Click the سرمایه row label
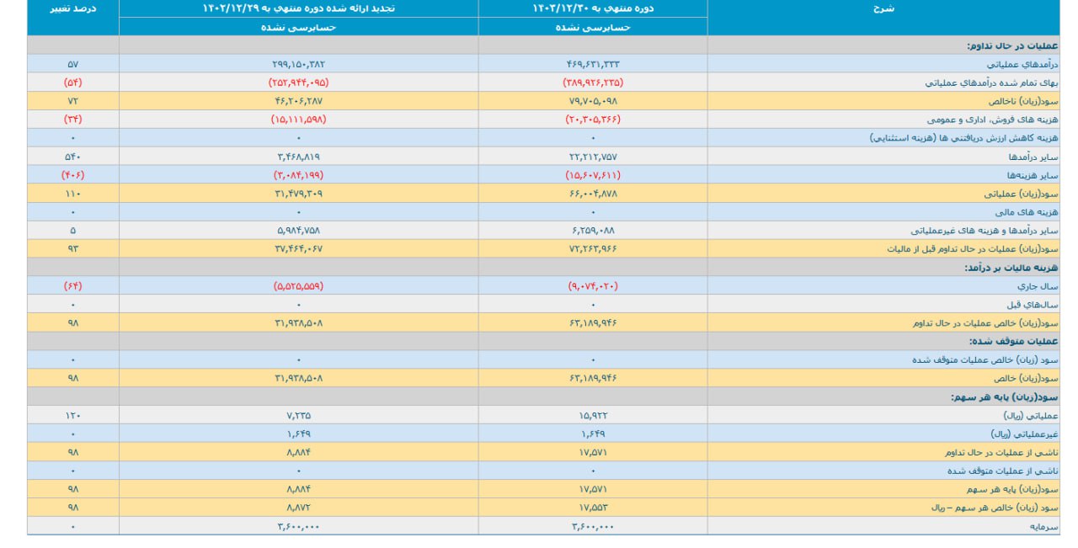The height and width of the screenshot is (548, 1078). [x=1043, y=526]
